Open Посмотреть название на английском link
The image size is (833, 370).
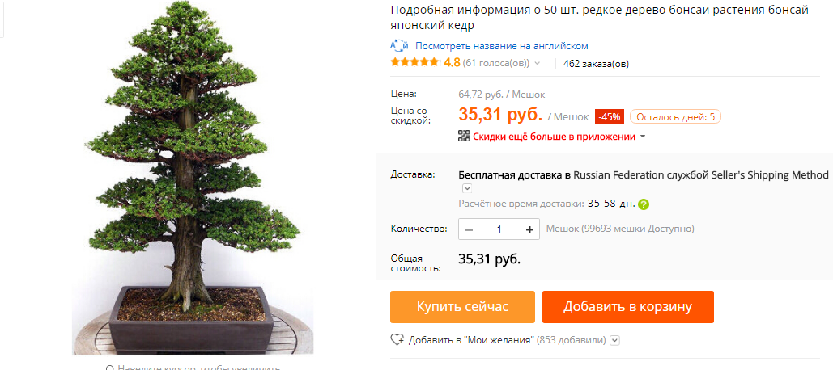coord(502,46)
